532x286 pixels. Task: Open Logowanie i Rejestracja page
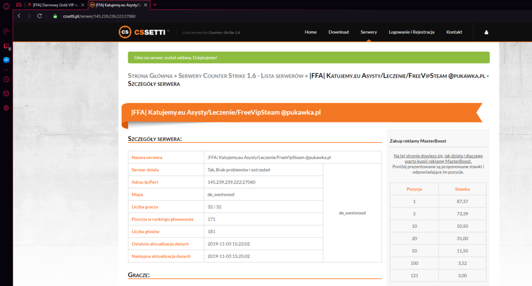coord(411,32)
